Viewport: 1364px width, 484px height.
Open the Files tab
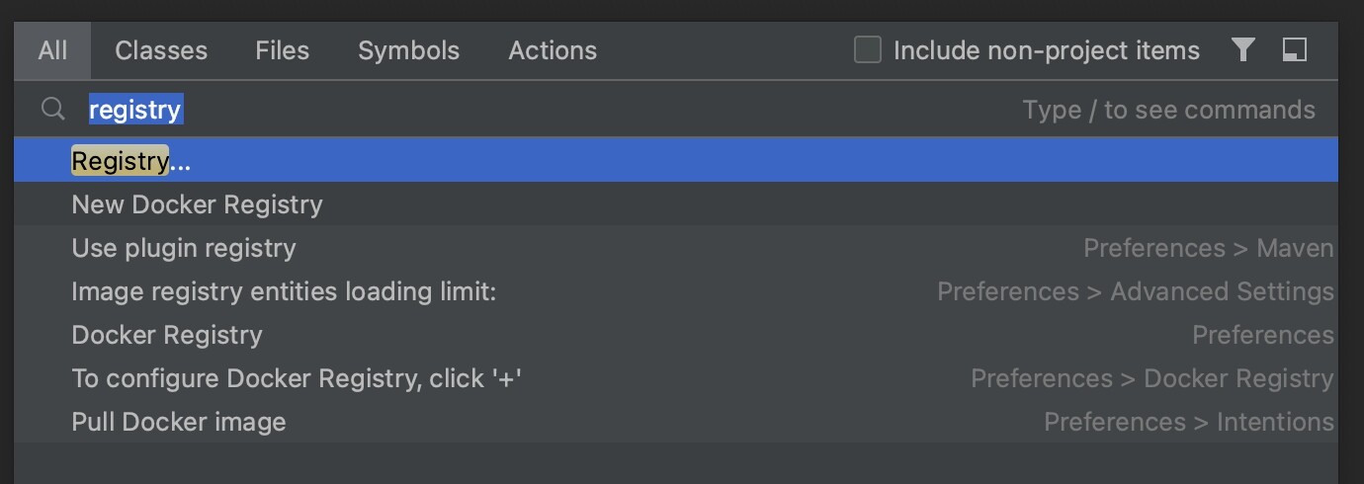coord(283,50)
